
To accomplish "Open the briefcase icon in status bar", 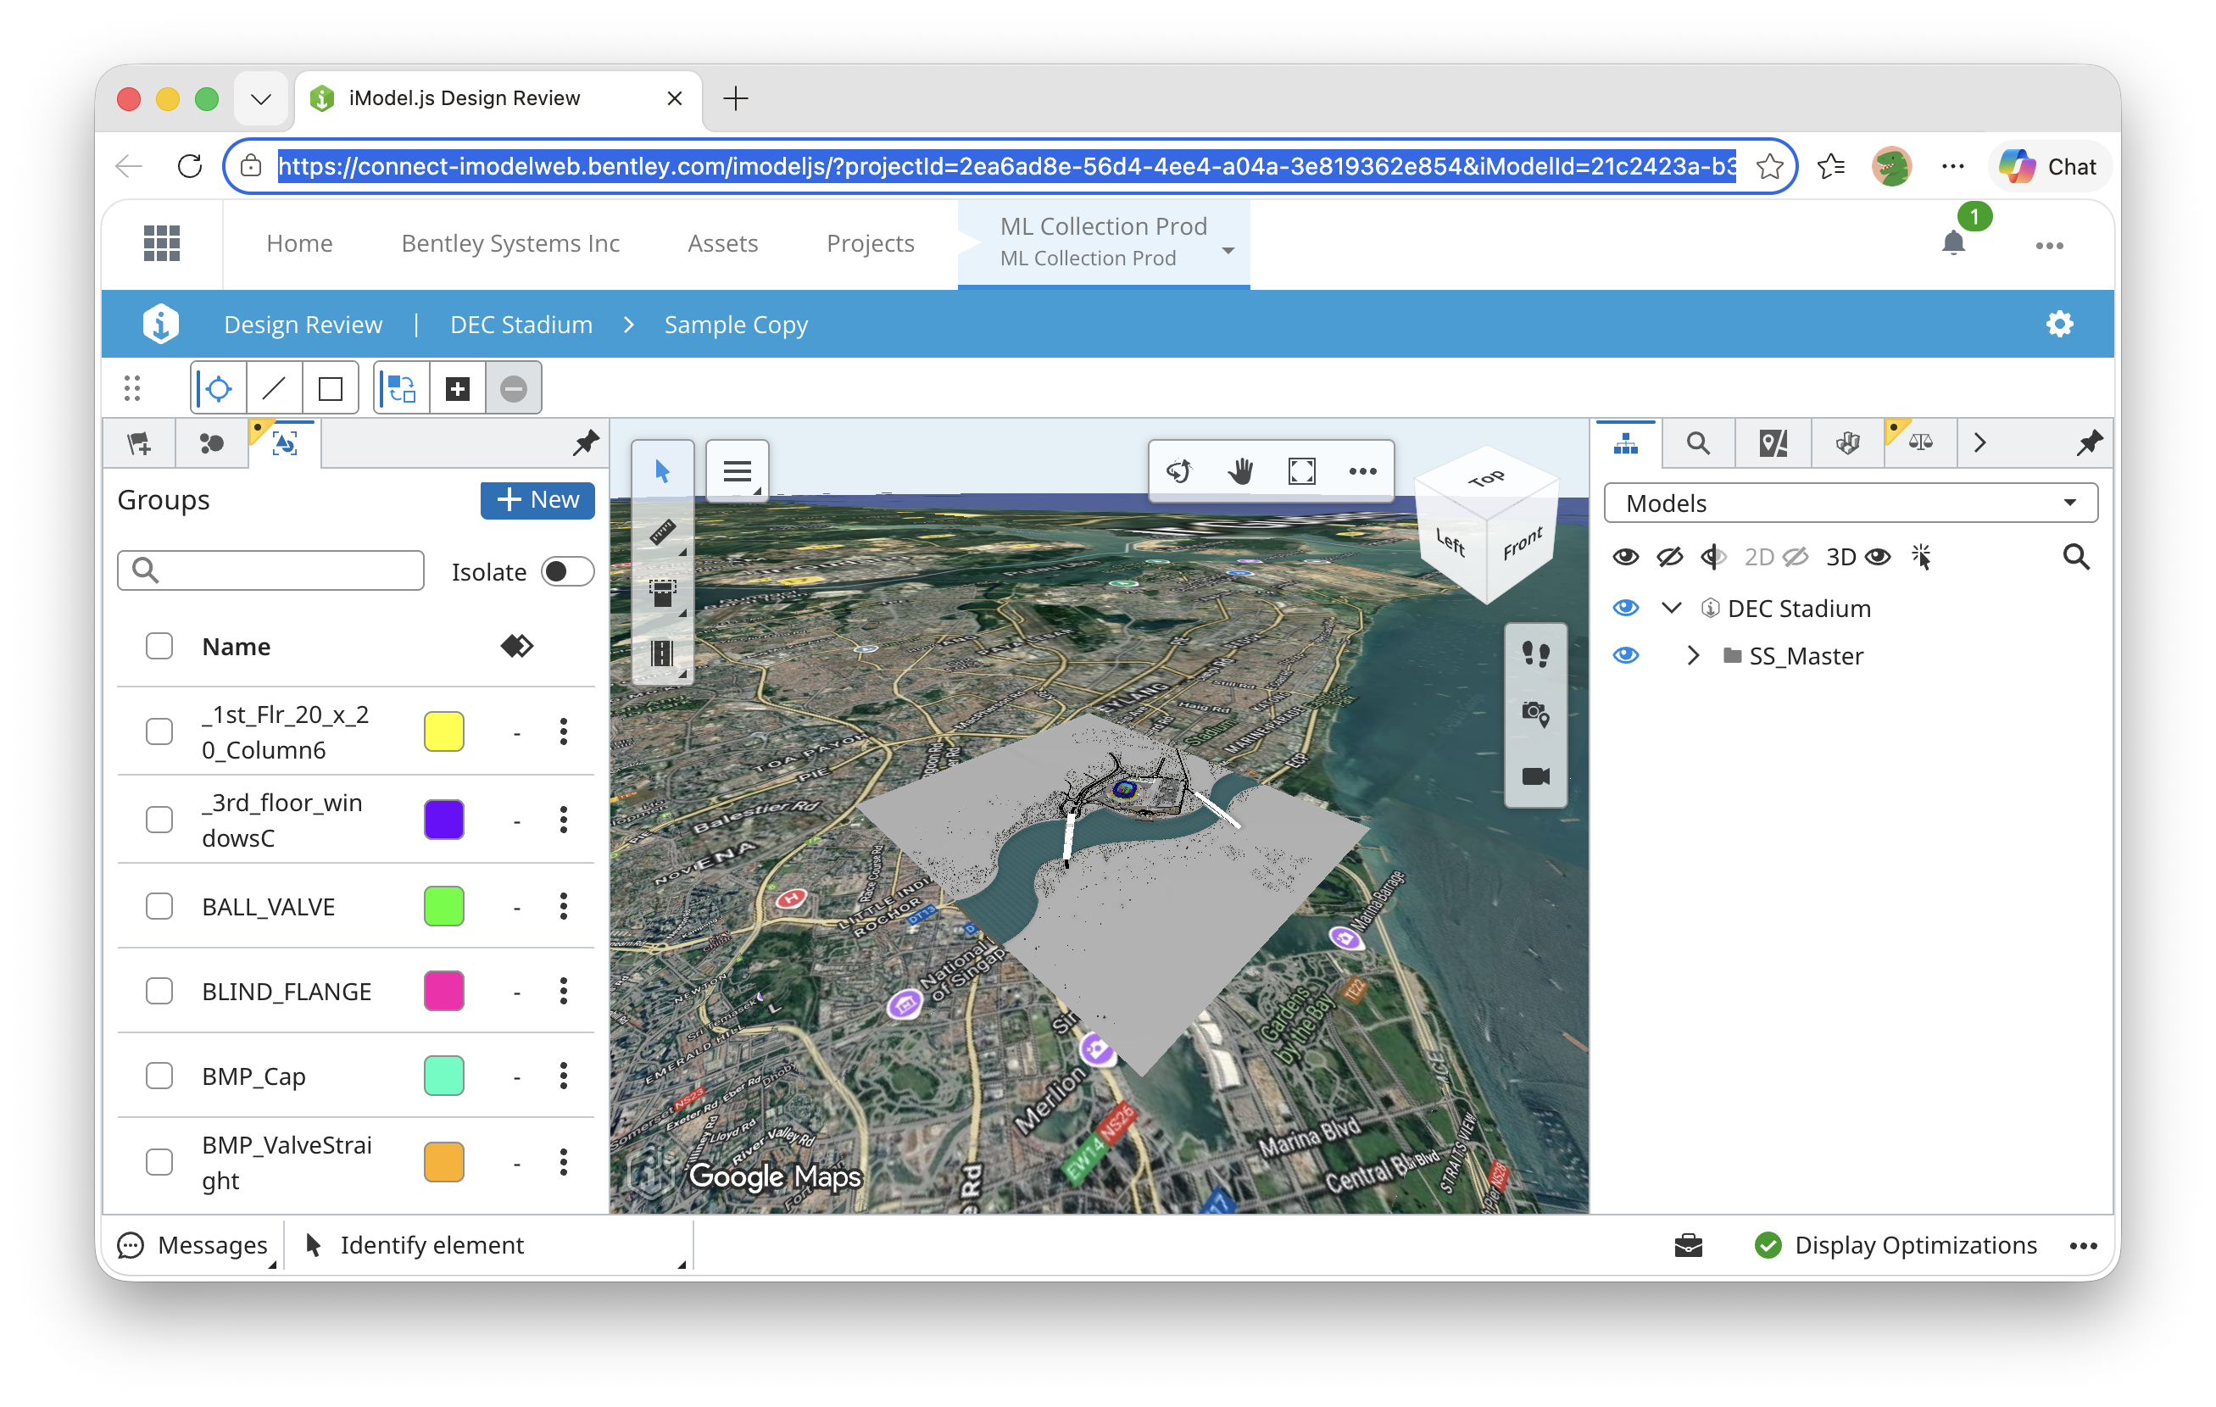I will (1688, 1245).
